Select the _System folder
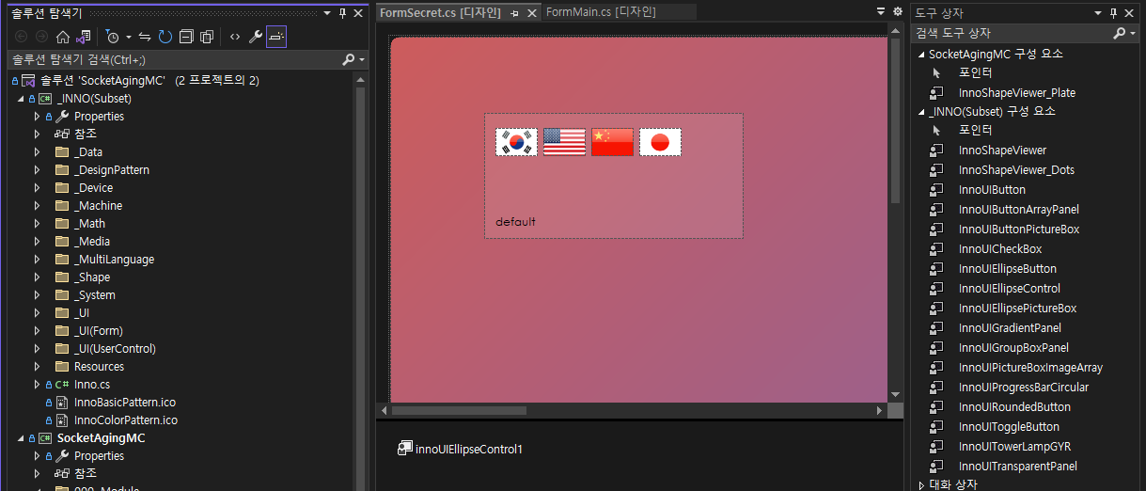This screenshot has width=1146, height=491. pos(95,294)
